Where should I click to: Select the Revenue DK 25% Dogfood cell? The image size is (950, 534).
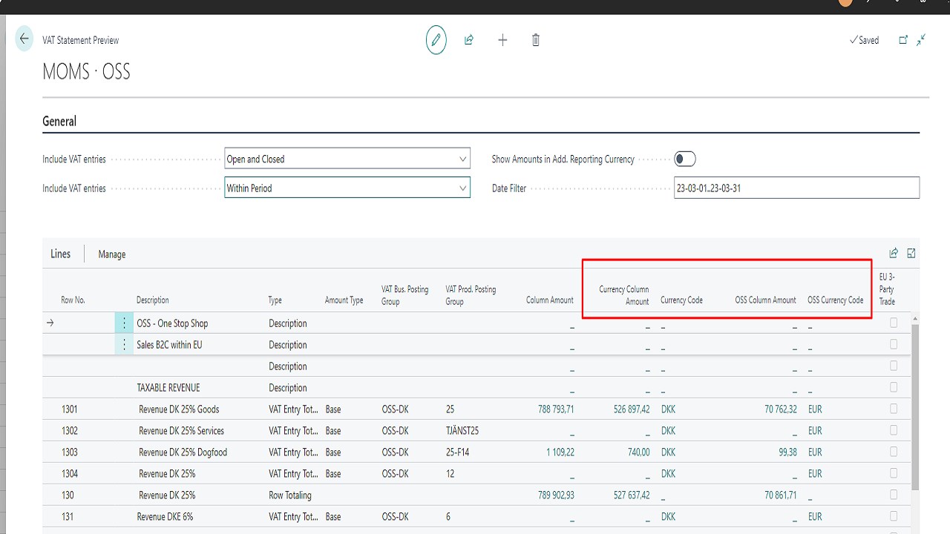coord(183,452)
